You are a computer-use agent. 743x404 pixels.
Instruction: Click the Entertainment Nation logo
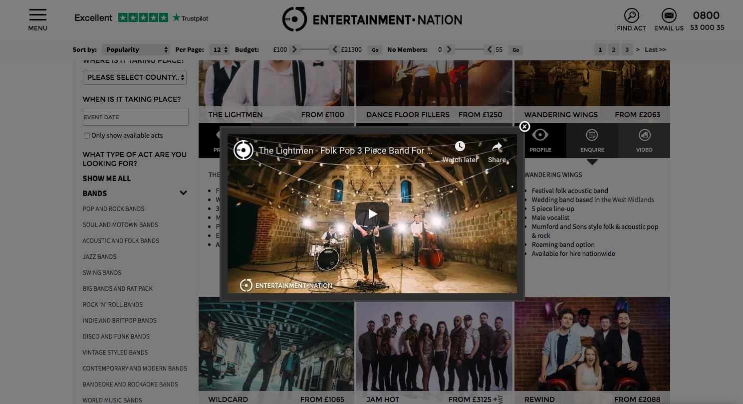(x=372, y=19)
